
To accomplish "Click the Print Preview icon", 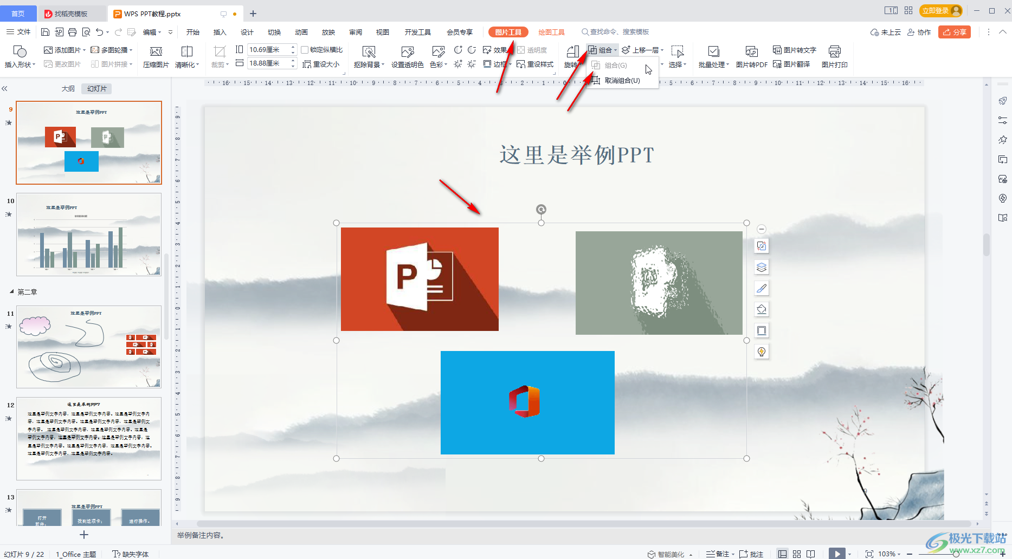I will tap(86, 32).
